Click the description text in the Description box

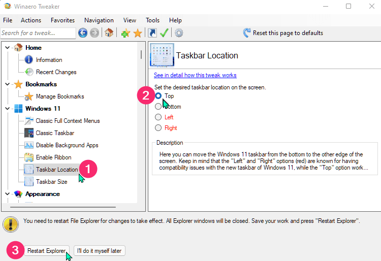(263, 161)
